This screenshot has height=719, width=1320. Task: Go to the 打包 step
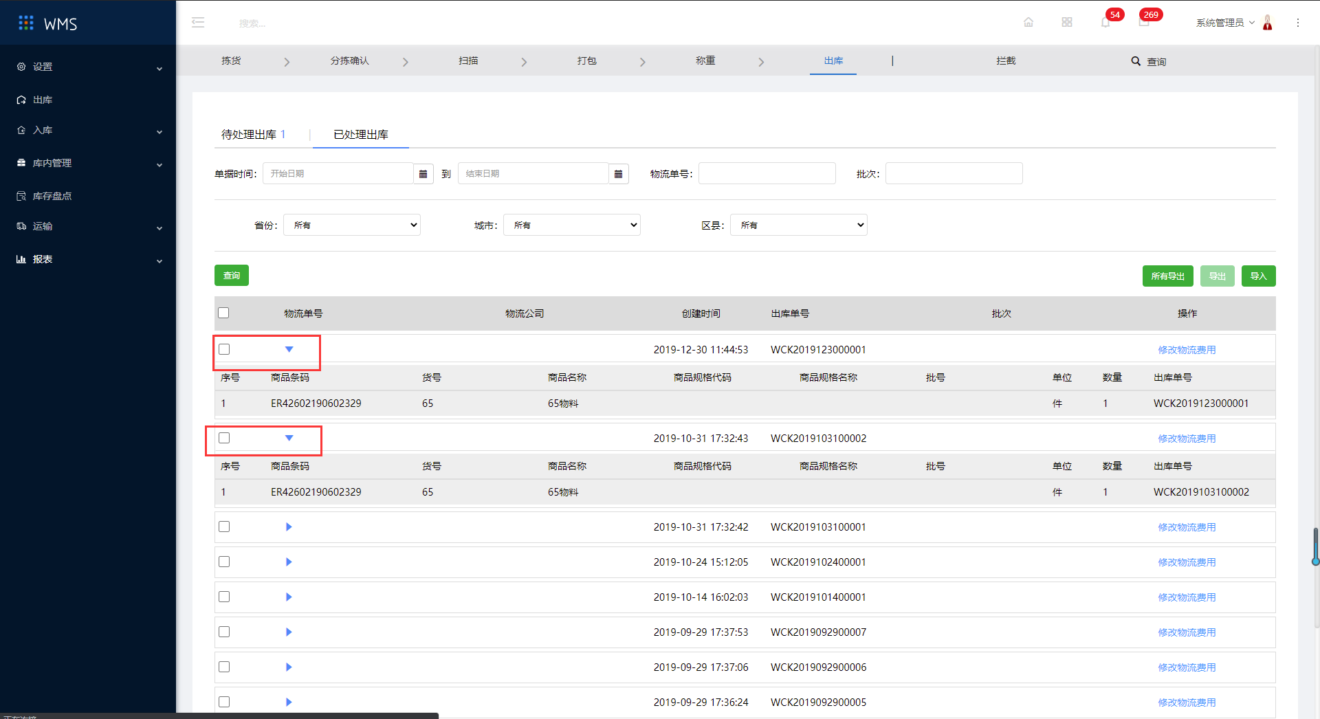(586, 60)
